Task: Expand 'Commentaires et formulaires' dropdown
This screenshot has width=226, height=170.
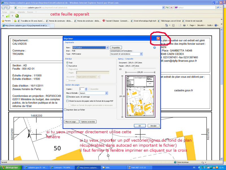Action: [x=141, y=54]
